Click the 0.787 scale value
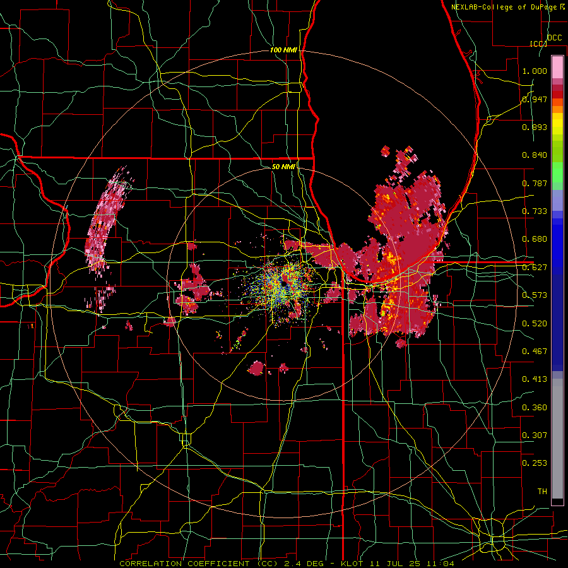This screenshot has height=568, width=568. click(x=535, y=183)
